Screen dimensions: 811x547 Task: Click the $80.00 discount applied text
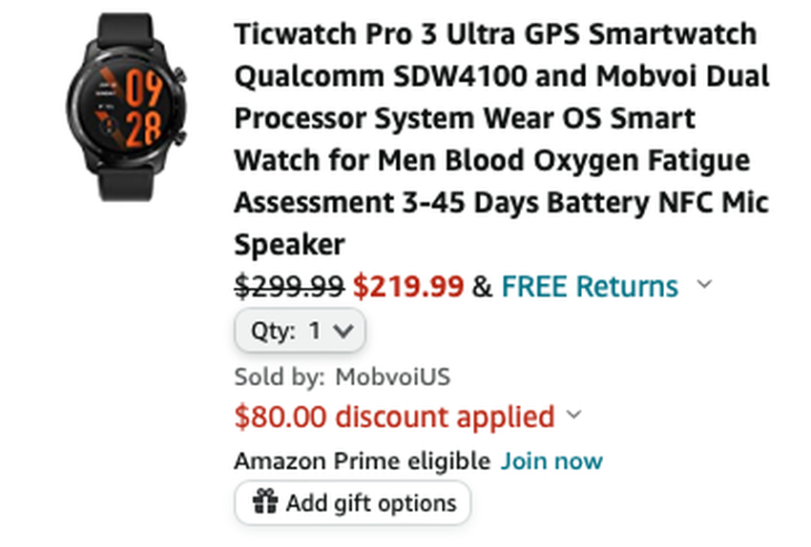point(394,416)
